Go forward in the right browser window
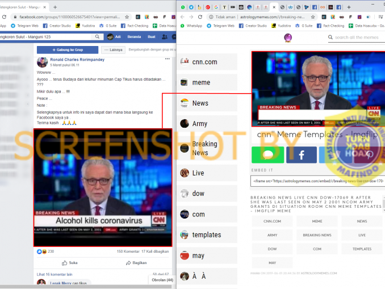This screenshot has height=289, width=385. pyautogui.click(x=191, y=17)
